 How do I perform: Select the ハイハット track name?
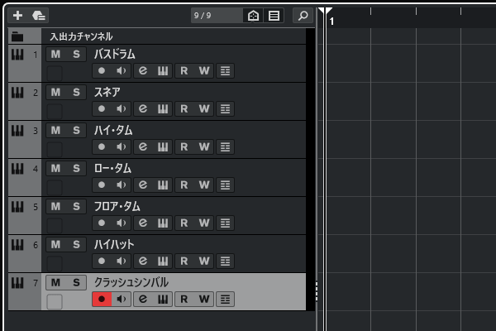click(x=114, y=244)
